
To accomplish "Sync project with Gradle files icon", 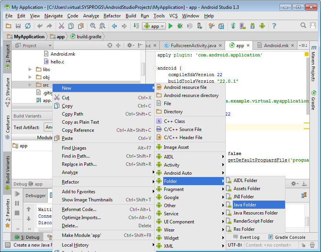I will [x=233, y=26].
